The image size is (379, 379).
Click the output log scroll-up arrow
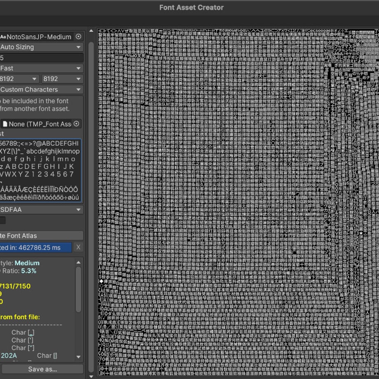point(78,262)
